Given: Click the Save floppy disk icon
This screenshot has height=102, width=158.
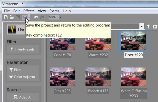Looking at the screenshot, I should click(x=18, y=17).
